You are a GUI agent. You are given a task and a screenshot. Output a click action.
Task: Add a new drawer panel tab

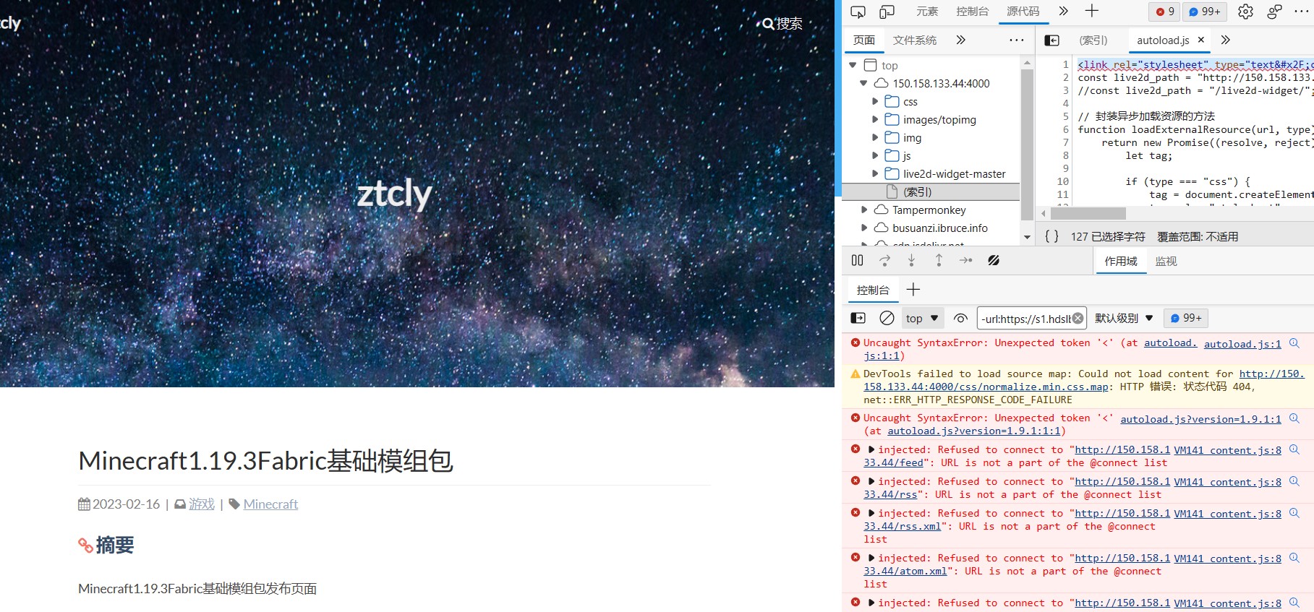[913, 290]
